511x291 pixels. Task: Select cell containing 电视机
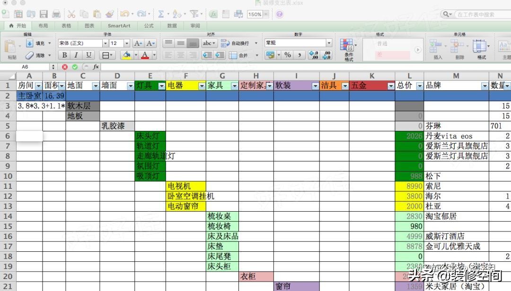coord(186,186)
